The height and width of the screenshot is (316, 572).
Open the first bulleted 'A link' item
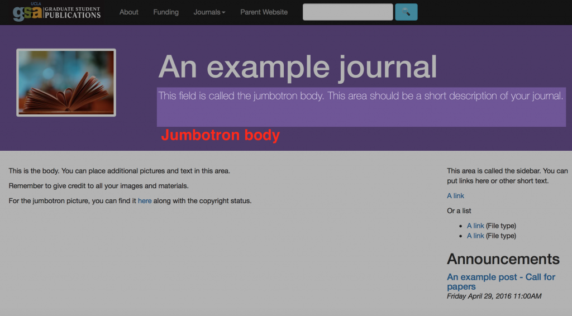point(475,226)
